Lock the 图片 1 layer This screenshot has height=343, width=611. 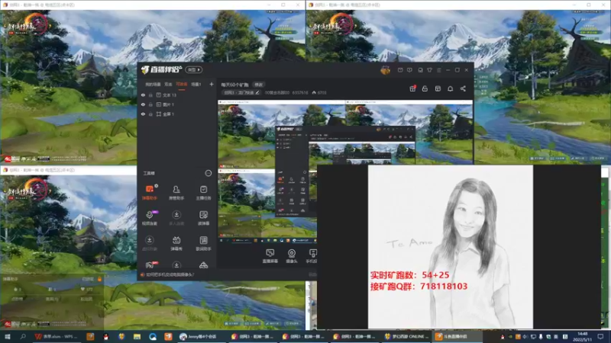pos(150,104)
